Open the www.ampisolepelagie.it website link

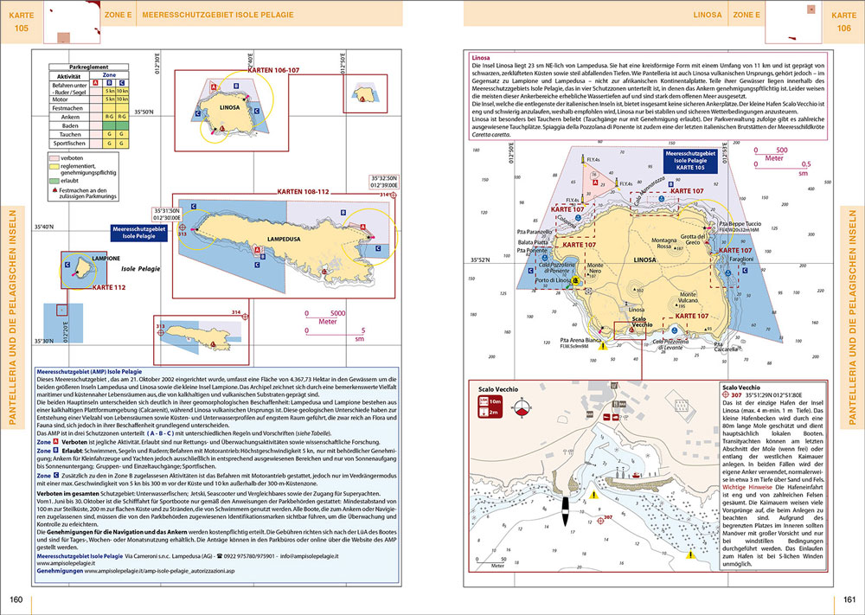click(x=66, y=564)
